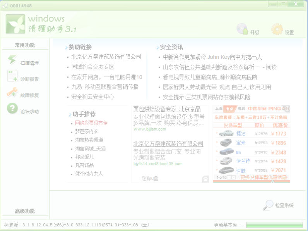
Task: Open recommended link 邦尼爱儿
Action: (84, 157)
